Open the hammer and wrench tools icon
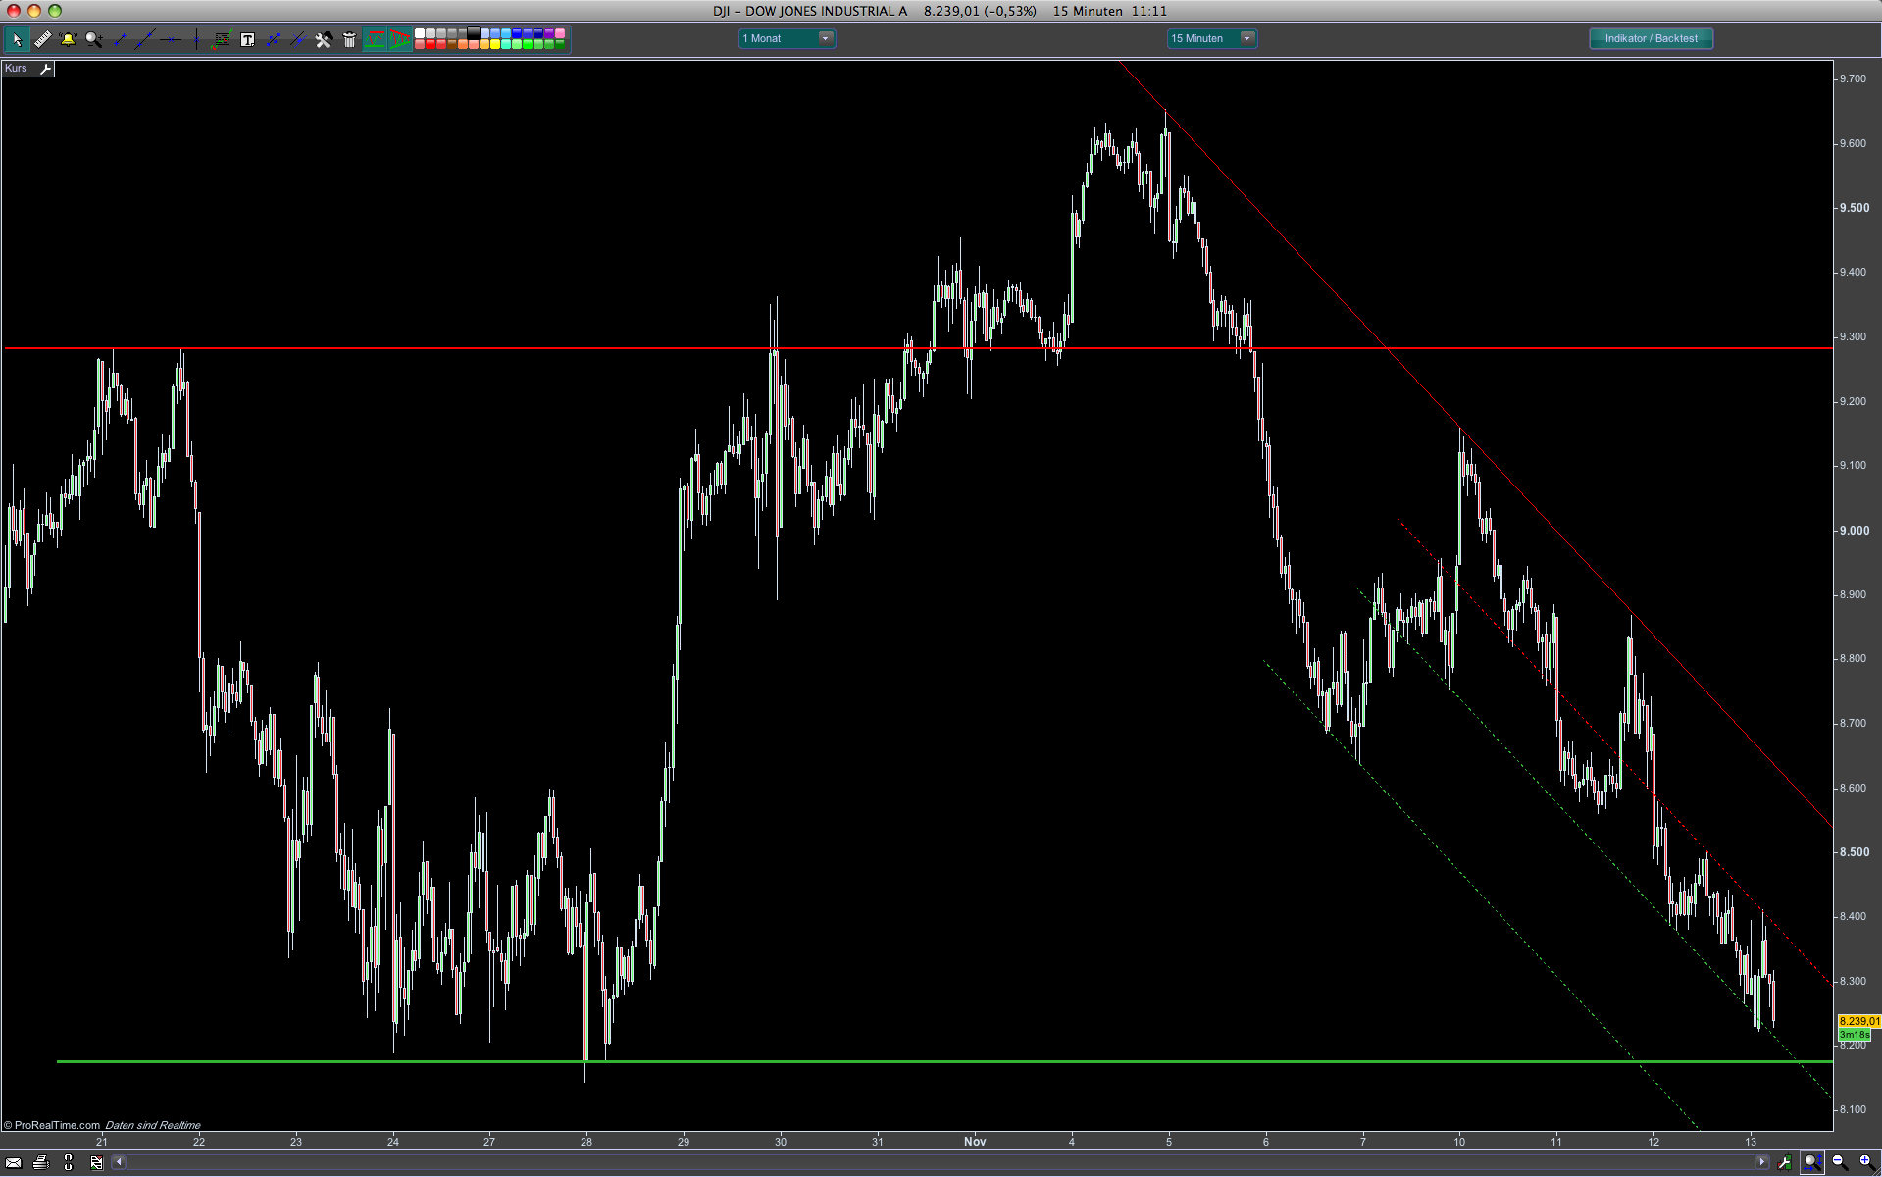The image size is (1882, 1177). coord(324,39)
